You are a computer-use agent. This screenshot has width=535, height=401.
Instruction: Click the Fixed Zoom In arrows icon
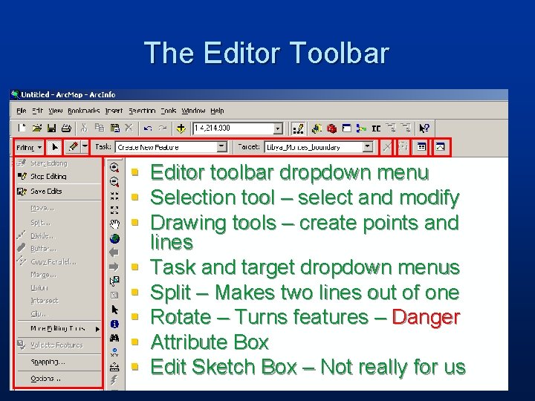click(x=114, y=196)
